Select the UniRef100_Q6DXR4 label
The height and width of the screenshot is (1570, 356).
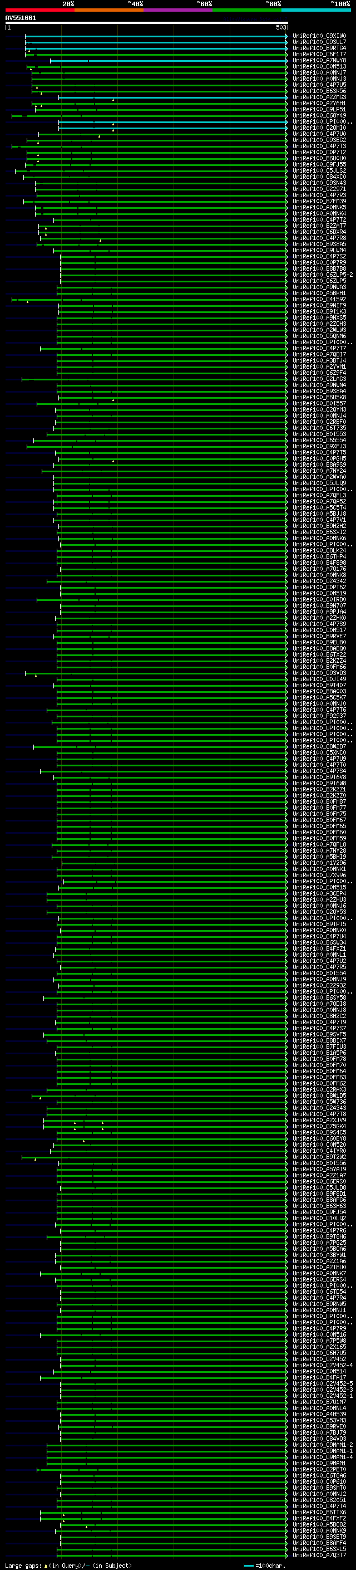(319, 232)
